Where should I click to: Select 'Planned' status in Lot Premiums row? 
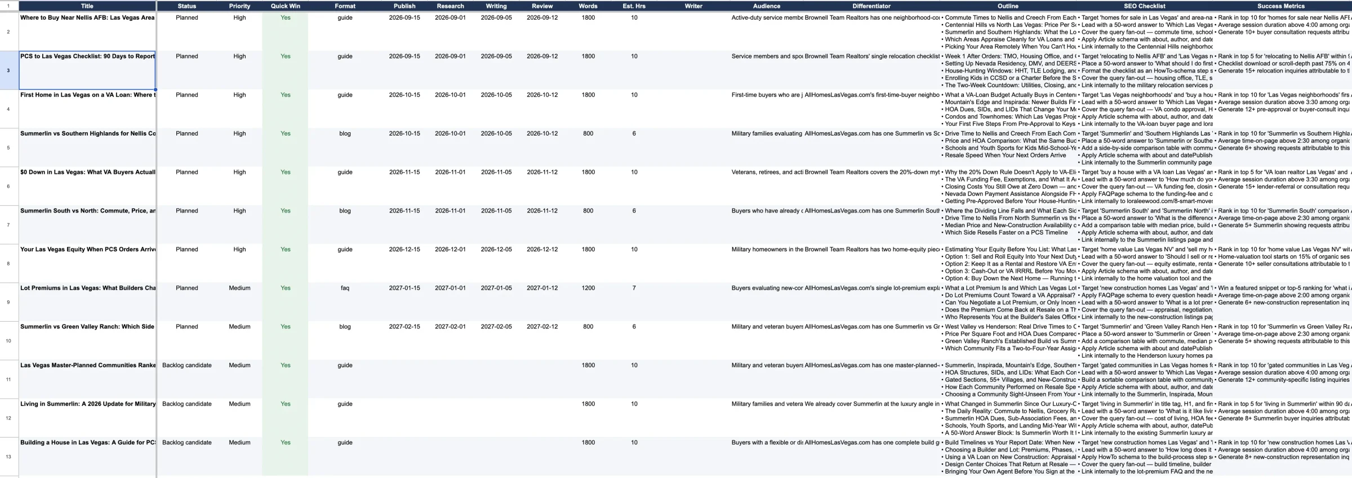coord(186,288)
